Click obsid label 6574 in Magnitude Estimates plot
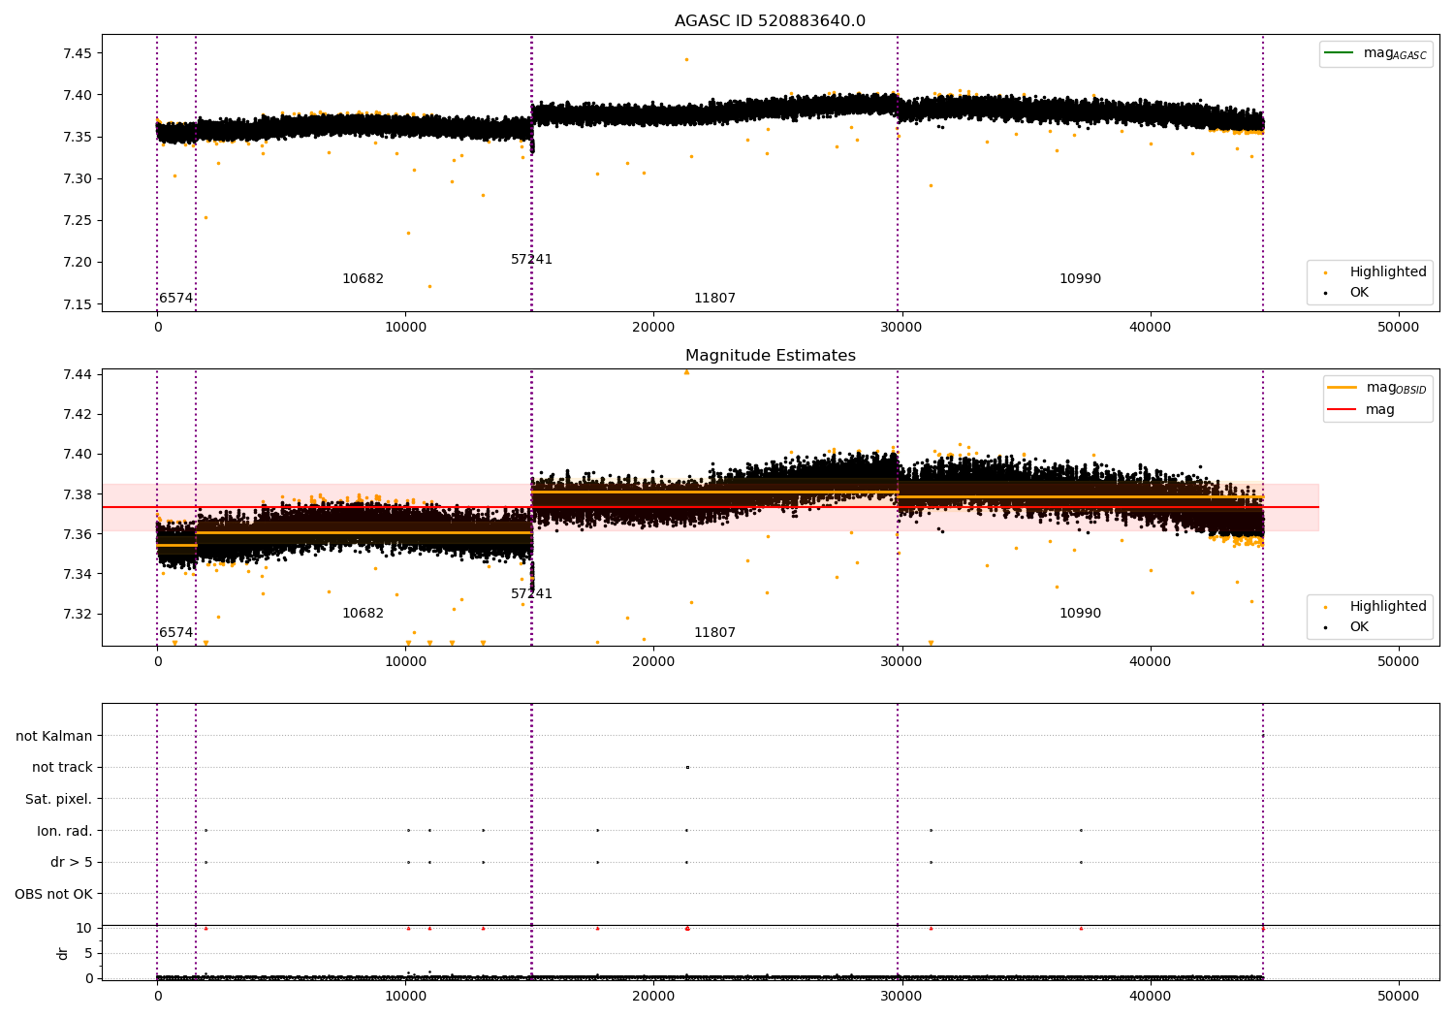1454x1018 pixels. [x=175, y=633]
